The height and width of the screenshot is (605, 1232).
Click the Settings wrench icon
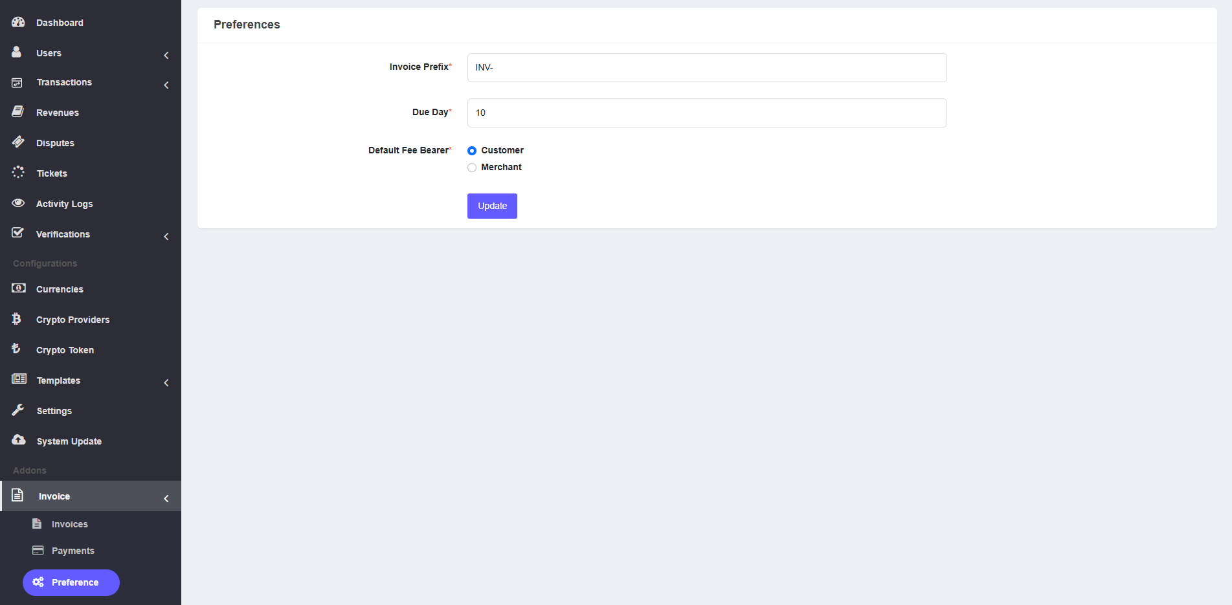point(18,410)
